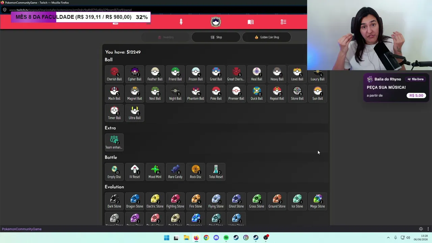
Task: Select the Timer Ball item
Action: point(114,113)
